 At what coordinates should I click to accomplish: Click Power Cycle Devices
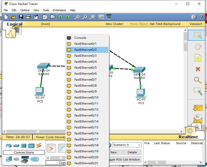click(x=51, y=137)
